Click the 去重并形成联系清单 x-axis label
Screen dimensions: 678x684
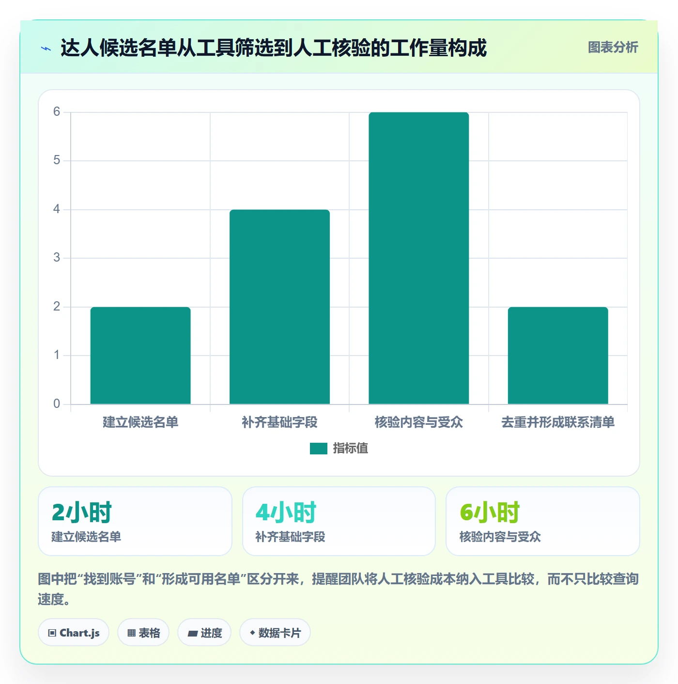558,422
